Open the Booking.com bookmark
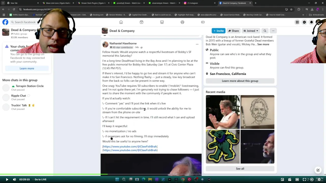326x183 pixels. pos(97,15)
